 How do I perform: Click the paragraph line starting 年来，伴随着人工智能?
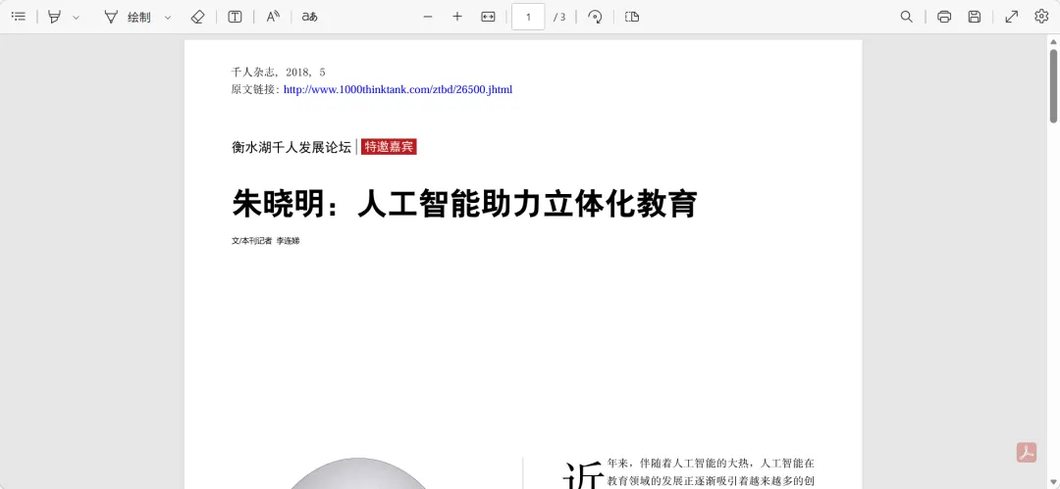pyautogui.click(x=711, y=464)
